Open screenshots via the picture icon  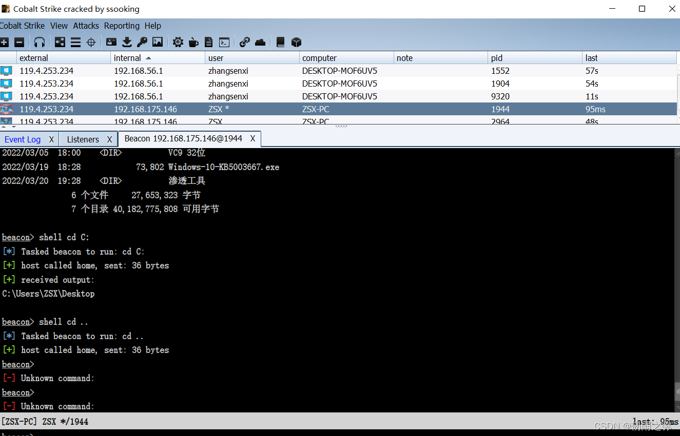[158, 42]
